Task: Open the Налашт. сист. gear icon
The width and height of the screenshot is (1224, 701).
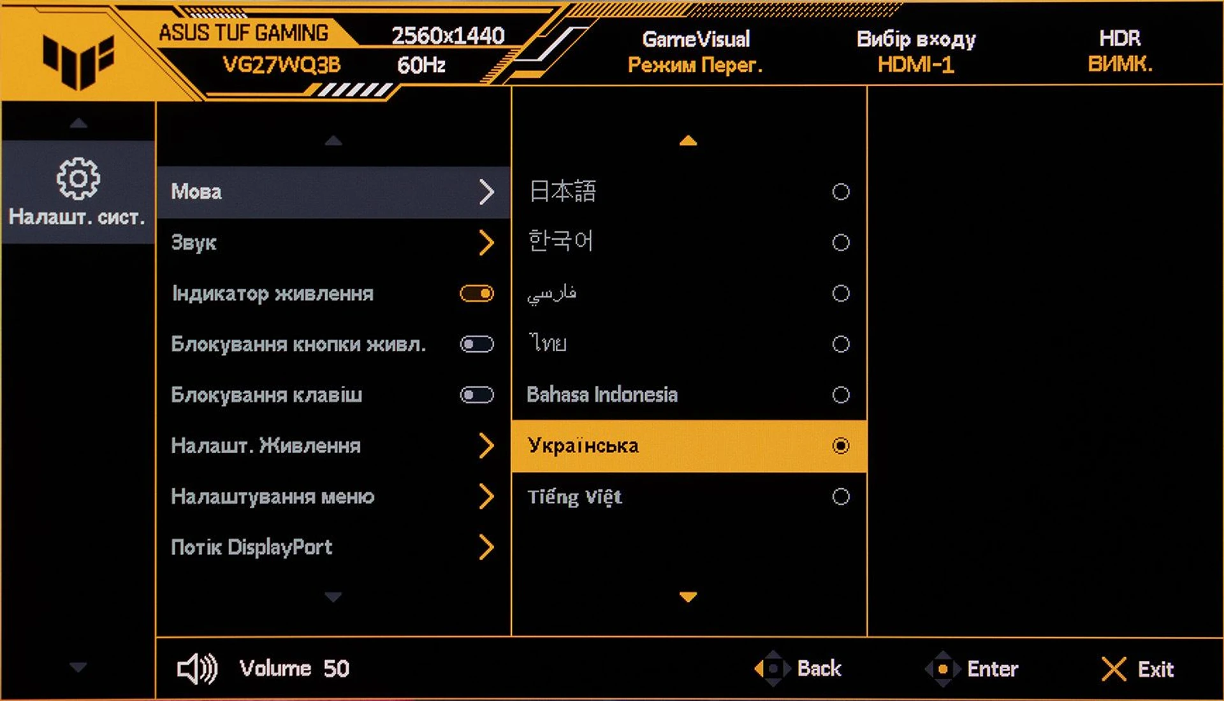Action: pos(78,178)
